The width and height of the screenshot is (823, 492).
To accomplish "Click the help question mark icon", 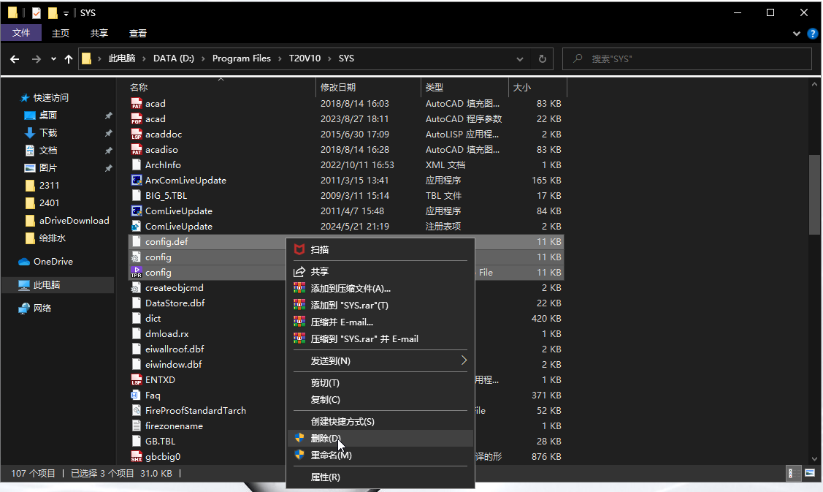I will tap(812, 33).
